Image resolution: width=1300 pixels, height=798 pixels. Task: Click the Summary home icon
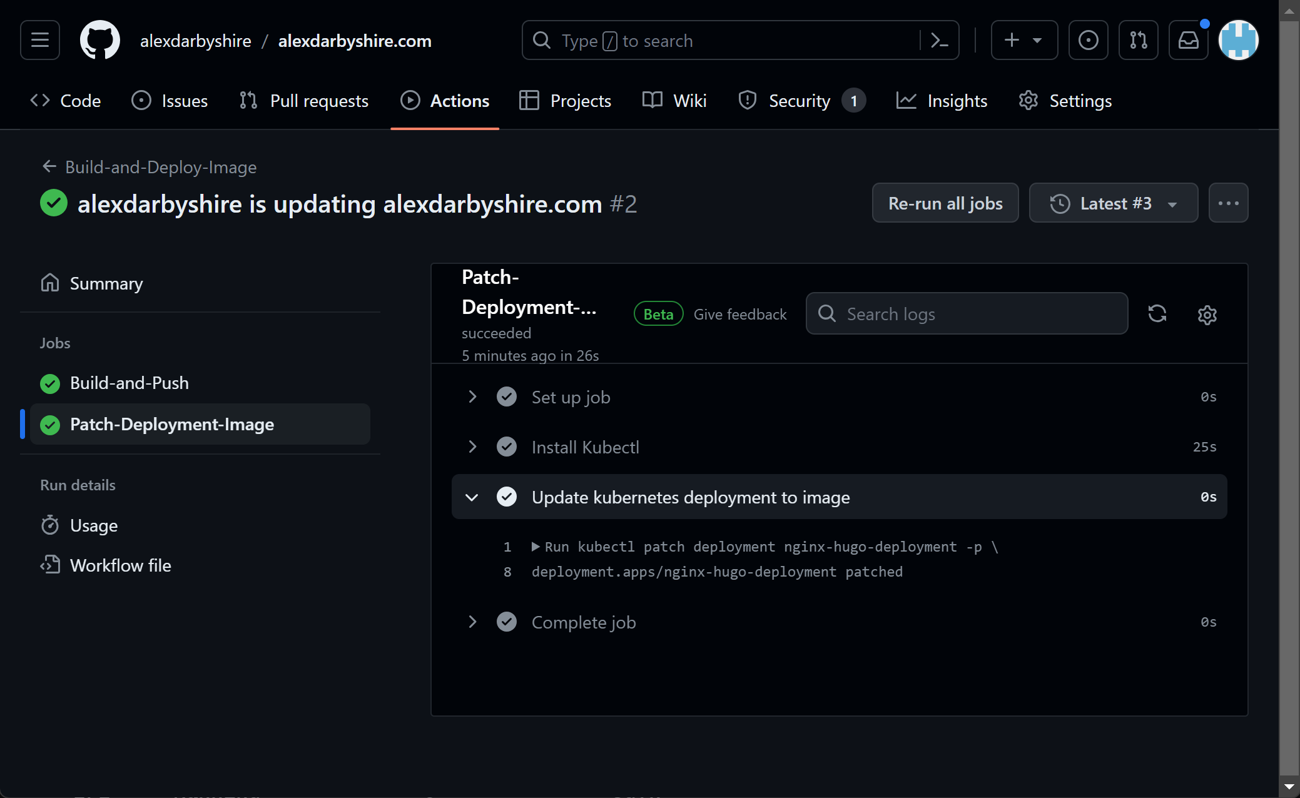pos(50,283)
